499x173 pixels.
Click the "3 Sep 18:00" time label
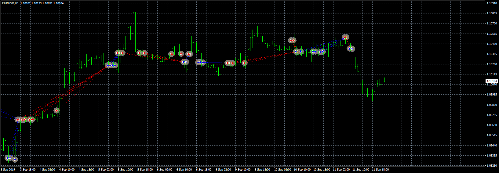point(28,170)
